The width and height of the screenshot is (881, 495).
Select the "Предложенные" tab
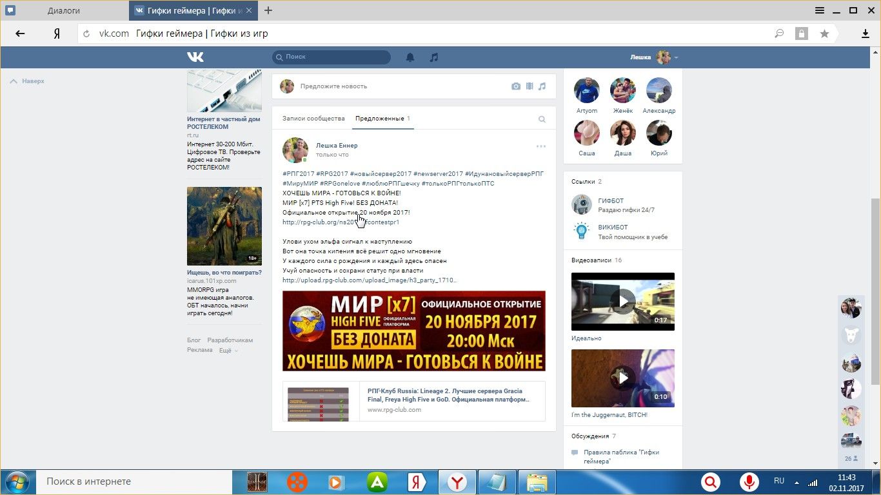tap(383, 119)
